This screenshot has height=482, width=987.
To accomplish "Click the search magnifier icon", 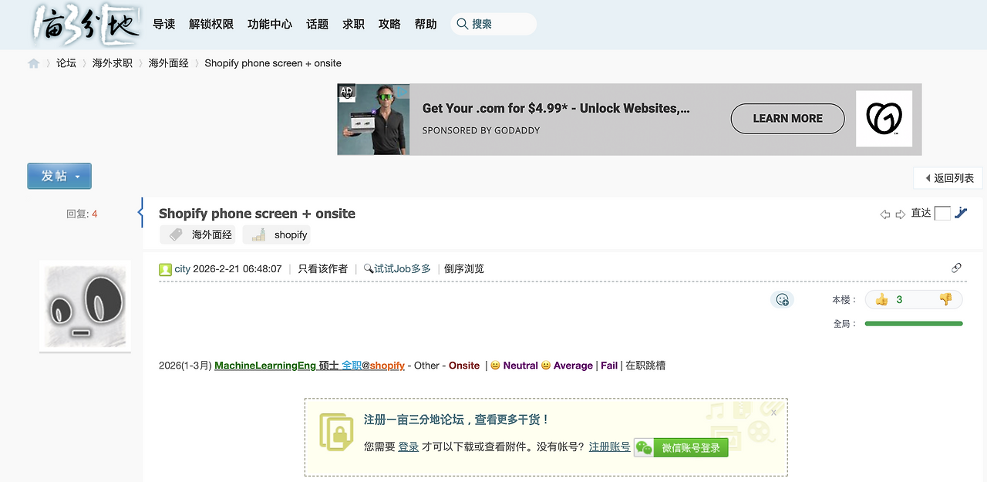I will click(461, 24).
